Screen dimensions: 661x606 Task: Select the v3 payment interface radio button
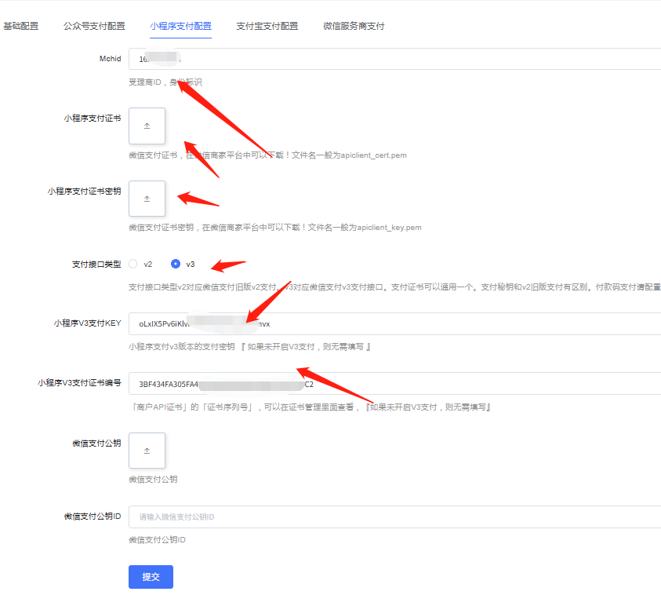(x=177, y=265)
